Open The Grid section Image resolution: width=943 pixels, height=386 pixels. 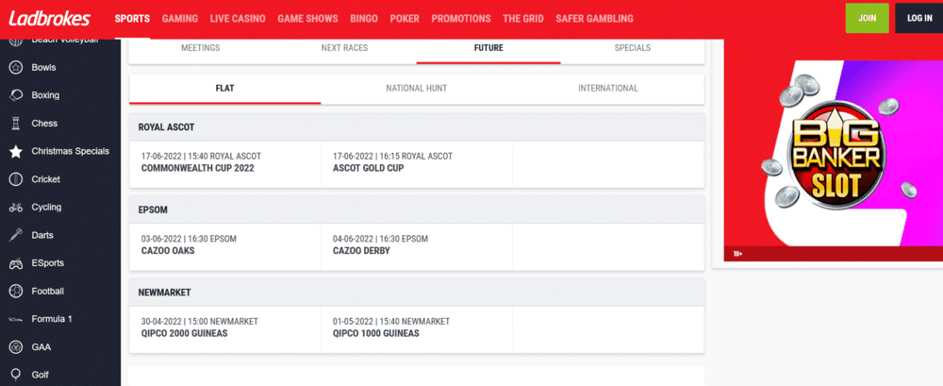(523, 19)
